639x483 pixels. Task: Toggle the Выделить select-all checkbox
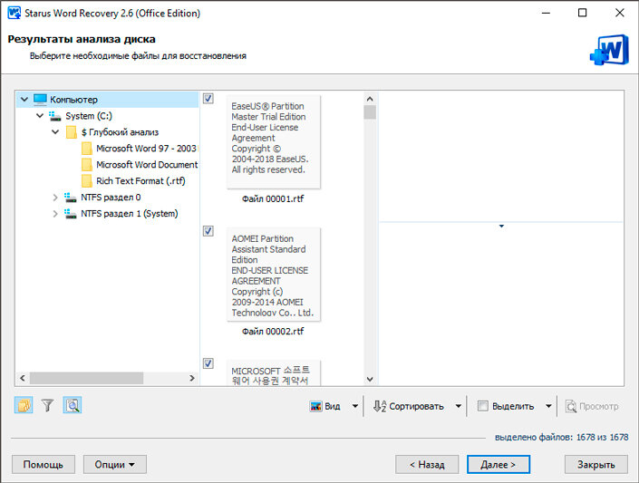click(x=483, y=406)
